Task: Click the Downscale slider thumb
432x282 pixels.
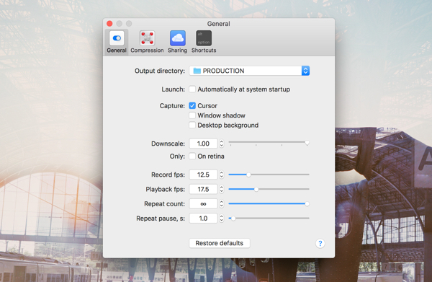Action: [x=307, y=143]
